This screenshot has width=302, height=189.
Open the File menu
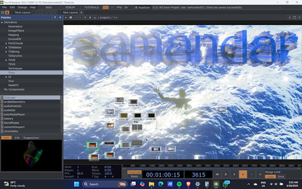pyautogui.click(x=4, y=7)
